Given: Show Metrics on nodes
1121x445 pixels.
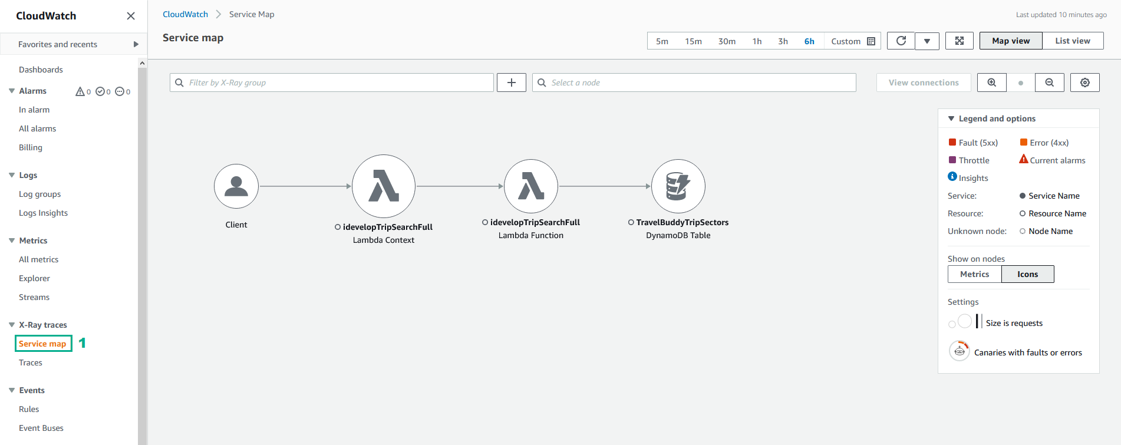Looking at the screenshot, I should pyautogui.click(x=975, y=274).
